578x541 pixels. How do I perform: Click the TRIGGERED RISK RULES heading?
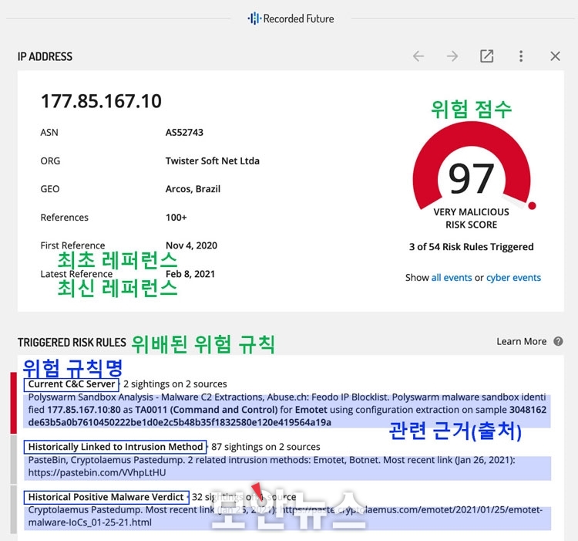[72, 343]
